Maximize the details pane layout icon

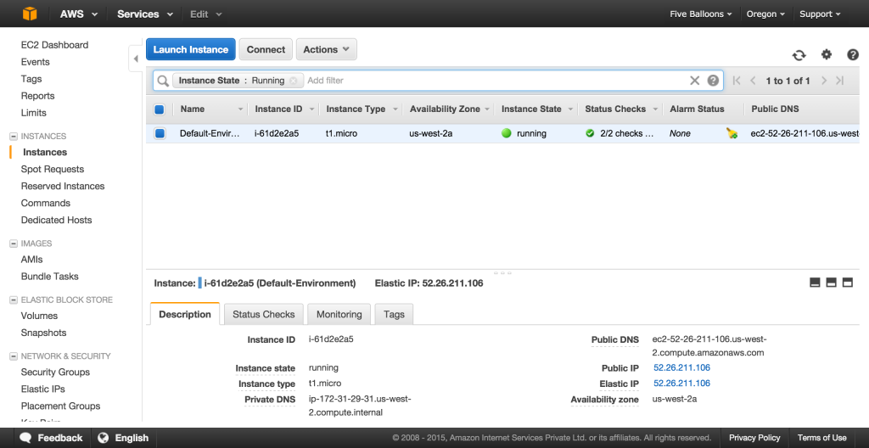coord(847,283)
